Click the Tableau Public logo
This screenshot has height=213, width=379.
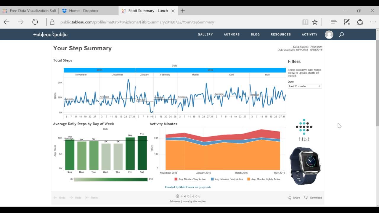[x=50, y=34]
